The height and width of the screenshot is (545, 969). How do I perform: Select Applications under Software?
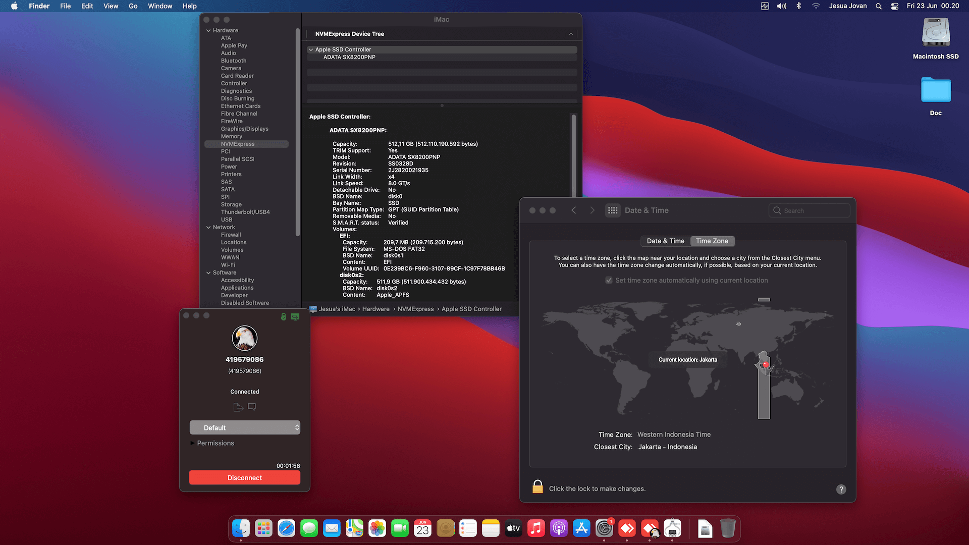pos(237,288)
